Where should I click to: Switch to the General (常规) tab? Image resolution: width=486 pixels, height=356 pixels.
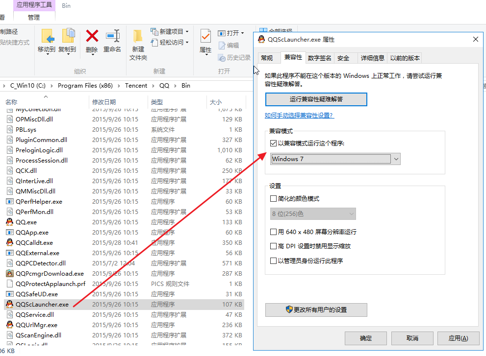[x=267, y=58]
